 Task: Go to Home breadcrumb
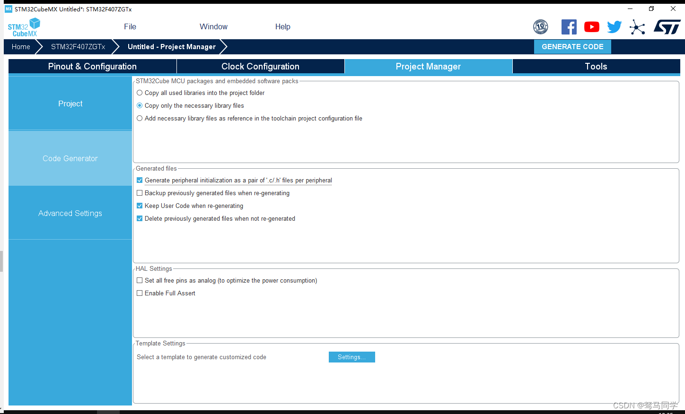tap(21, 47)
